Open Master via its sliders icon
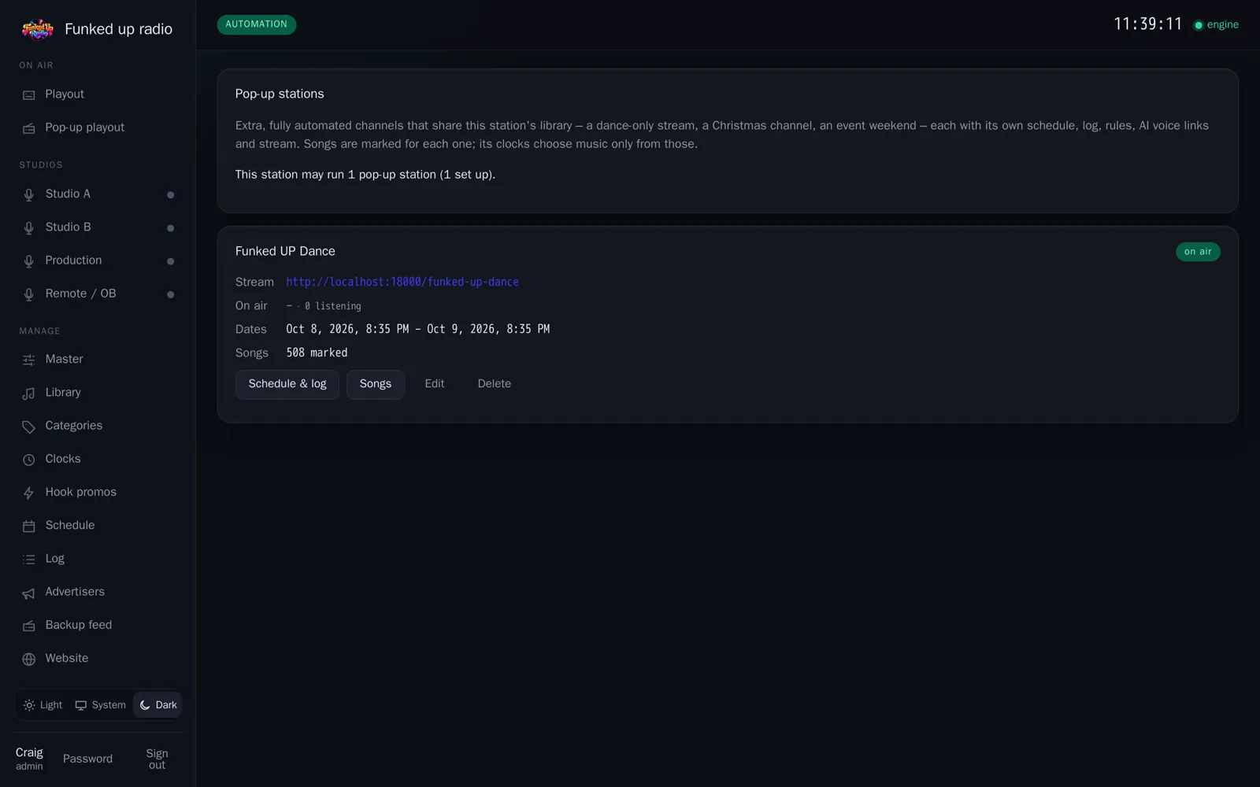The width and height of the screenshot is (1260, 787). click(28, 360)
